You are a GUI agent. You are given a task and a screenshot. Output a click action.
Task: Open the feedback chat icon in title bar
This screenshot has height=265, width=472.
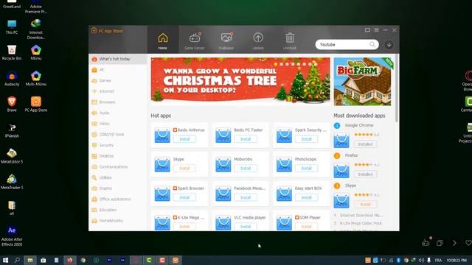(367, 30)
